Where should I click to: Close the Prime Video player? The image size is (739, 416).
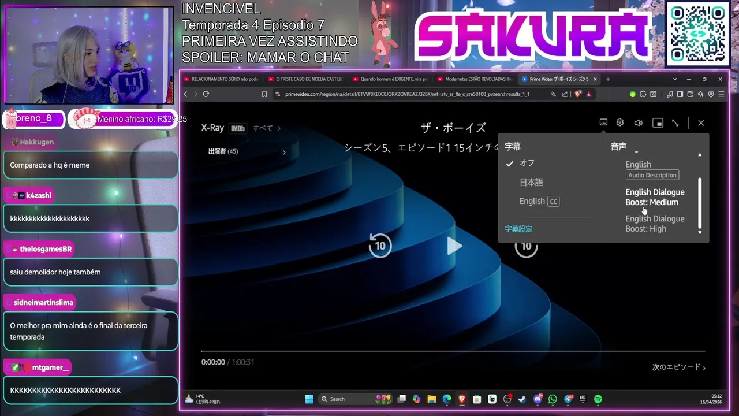[x=701, y=122]
